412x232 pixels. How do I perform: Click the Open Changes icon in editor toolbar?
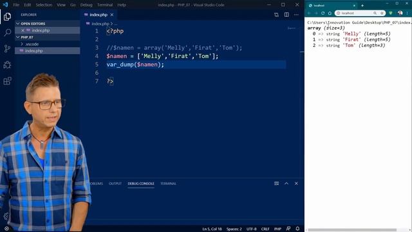pyautogui.click(x=276, y=15)
